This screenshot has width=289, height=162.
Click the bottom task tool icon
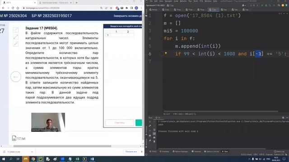[x=16, y=44]
